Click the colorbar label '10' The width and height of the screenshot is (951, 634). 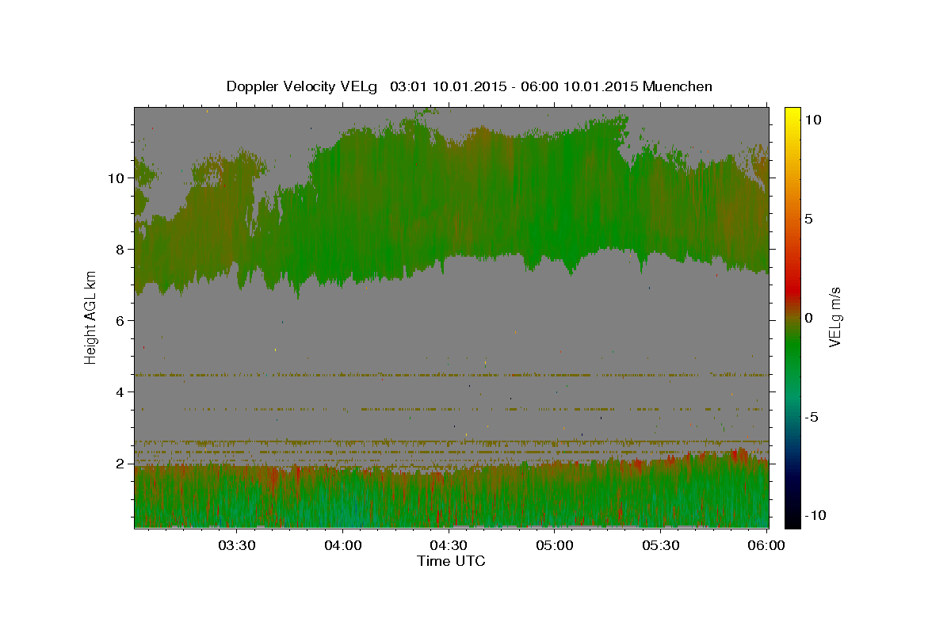click(812, 120)
